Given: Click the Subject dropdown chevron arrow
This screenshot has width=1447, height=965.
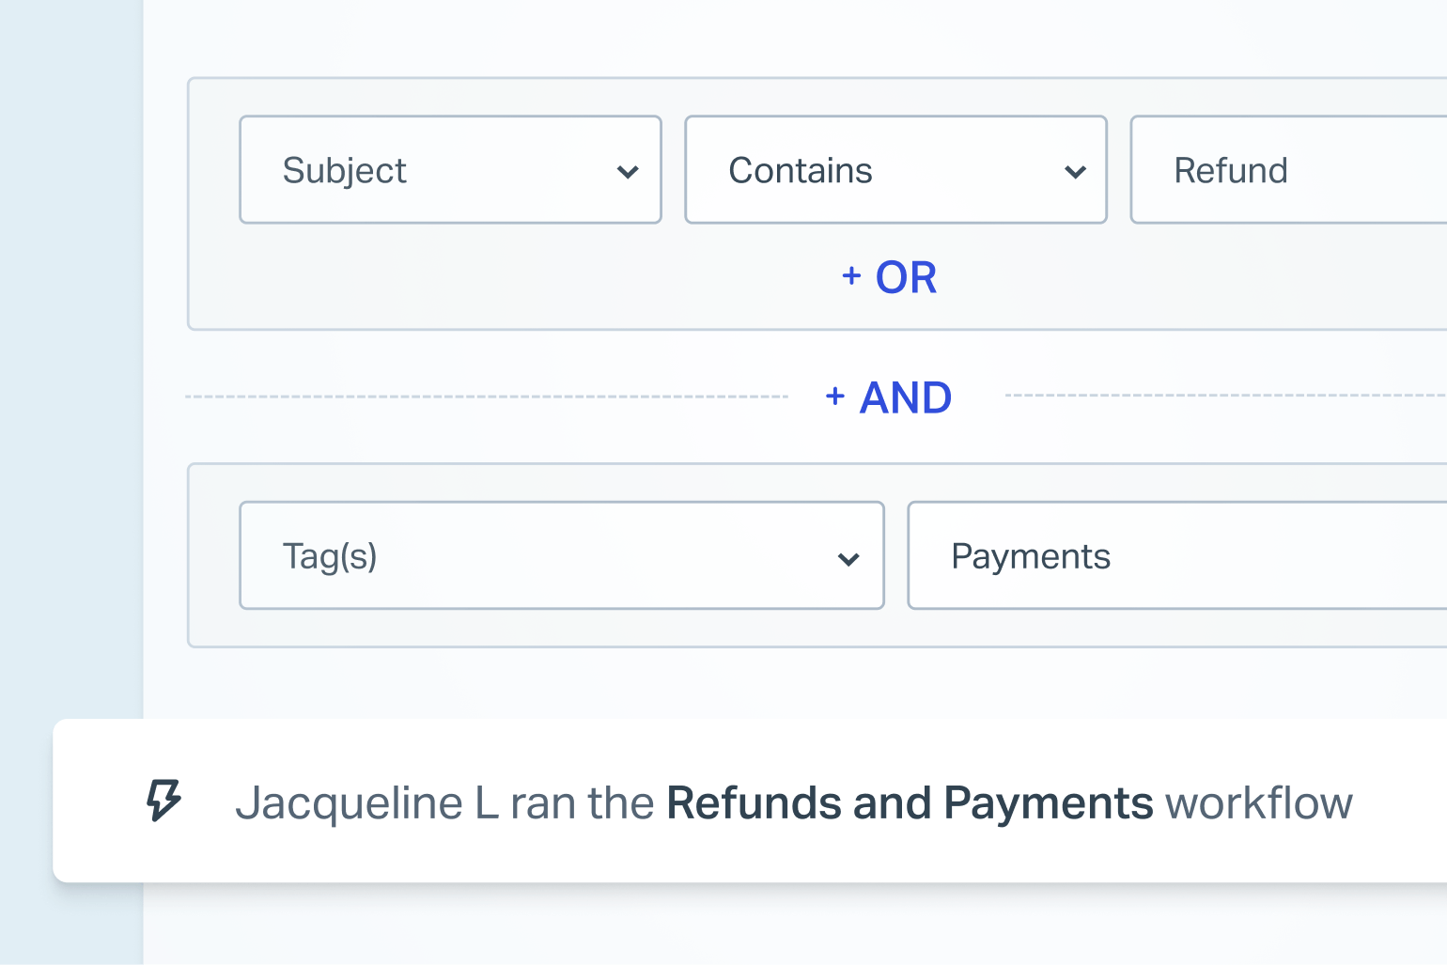Looking at the screenshot, I should pos(628,172).
